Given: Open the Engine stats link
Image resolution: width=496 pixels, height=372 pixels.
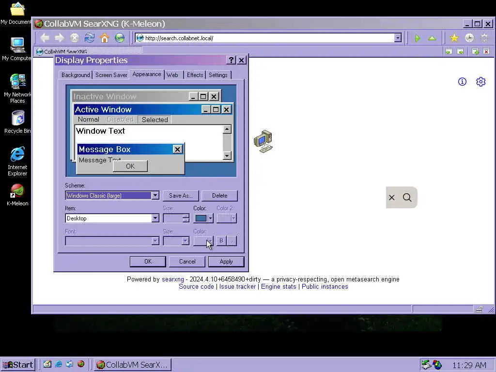Looking at the screenshot, I should pos(279,287).
